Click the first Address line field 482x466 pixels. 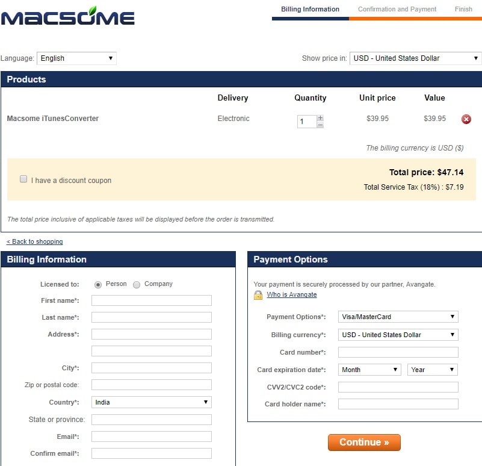click(x=152, y=334)
